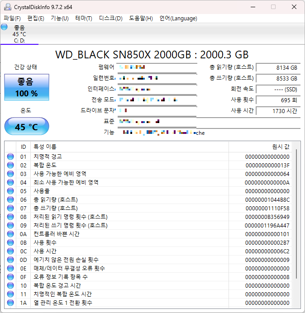Click the status orb for 04 최소 사용 가능한 예비 영역
The width and height of the screenshot is (305, 313).
coord(10,182)
